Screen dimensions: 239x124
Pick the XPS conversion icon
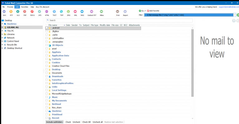click(x=40, y=12)
